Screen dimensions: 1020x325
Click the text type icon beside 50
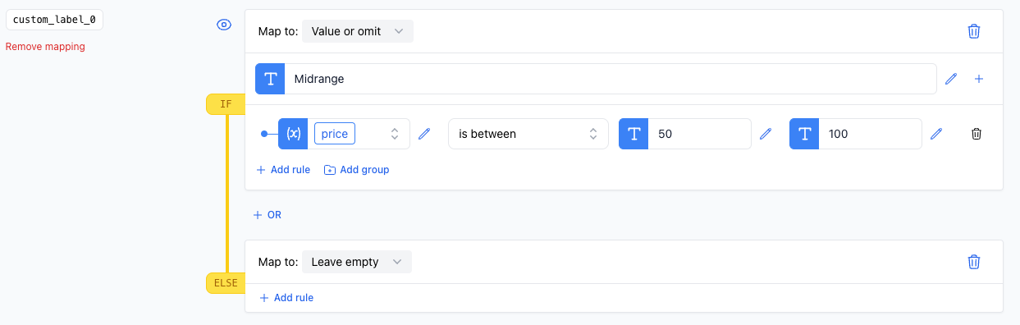point(633,134)
